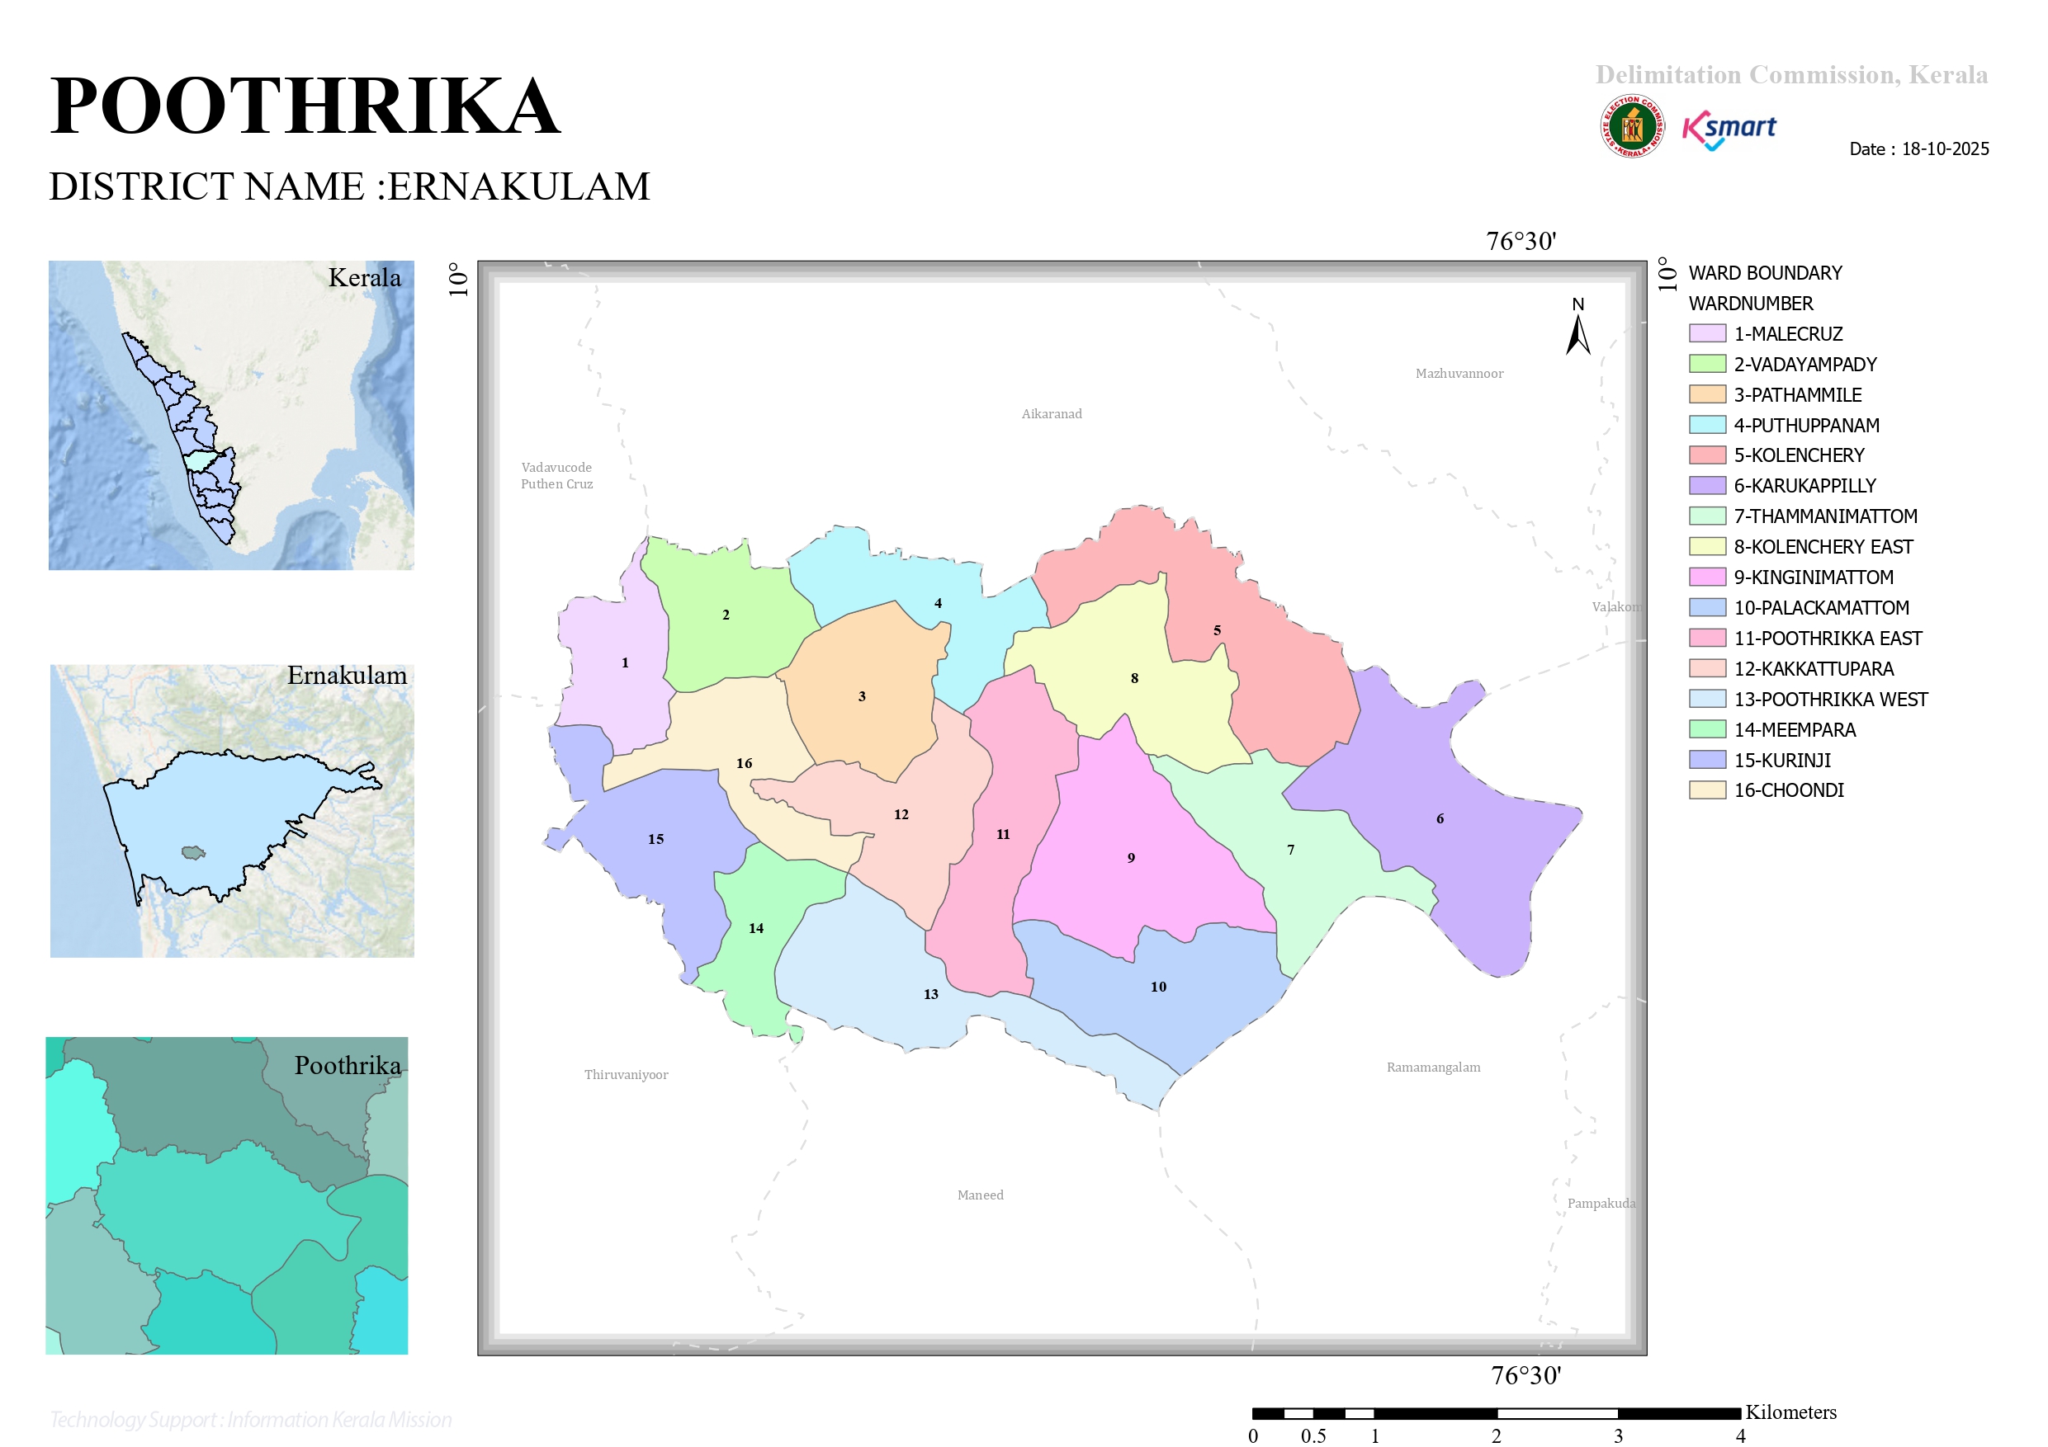Click ward number 16 on the map

744,762
